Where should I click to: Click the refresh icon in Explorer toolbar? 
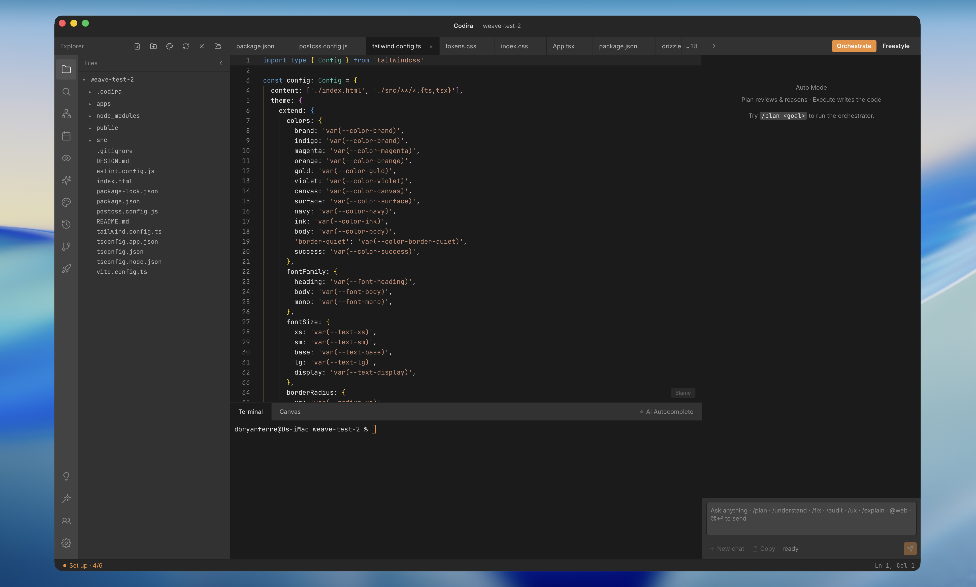[186, 46]
